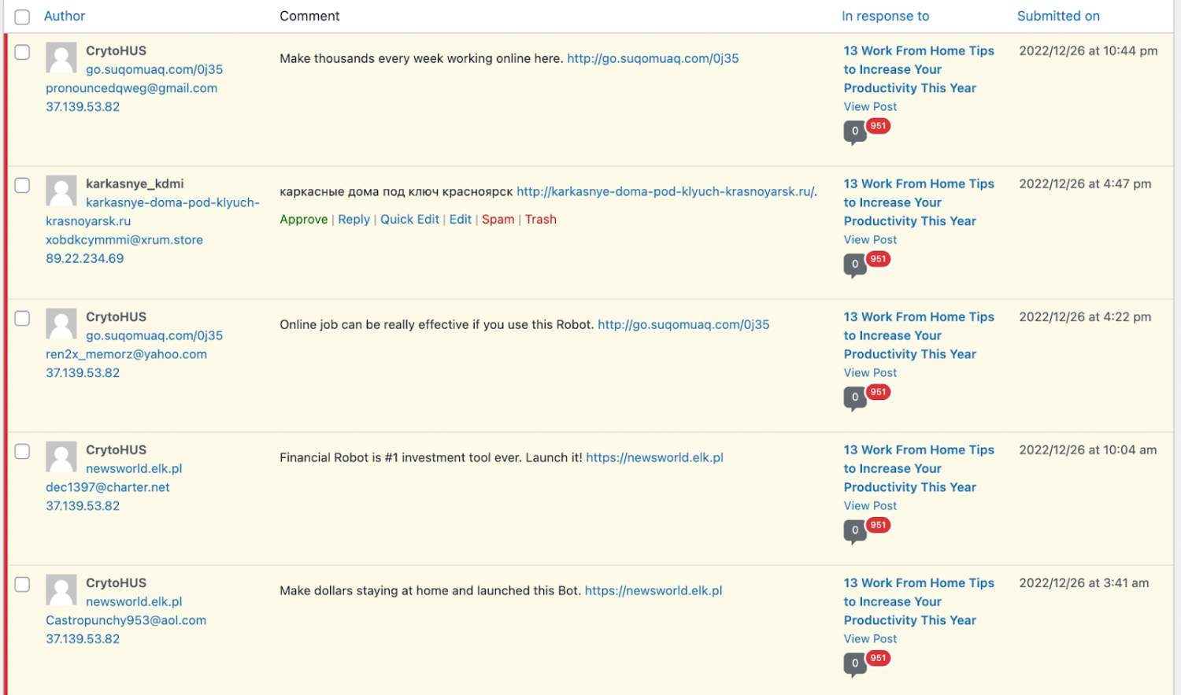
Task: Click the red comment count bubble on the 4:22 pm comment
Action: click(878, 392)
